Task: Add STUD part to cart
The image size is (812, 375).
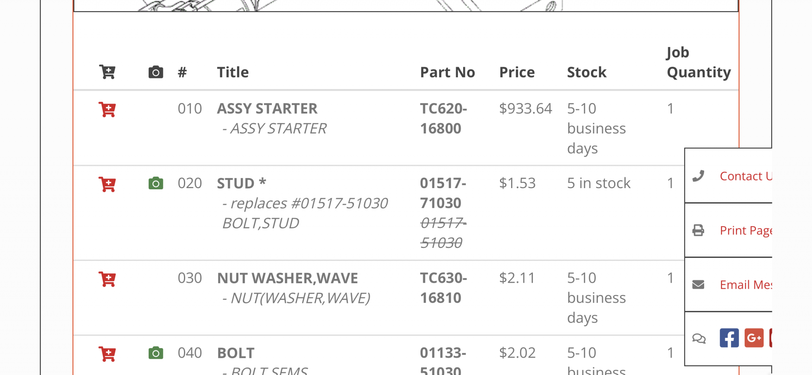Action: tap(107, 185)
